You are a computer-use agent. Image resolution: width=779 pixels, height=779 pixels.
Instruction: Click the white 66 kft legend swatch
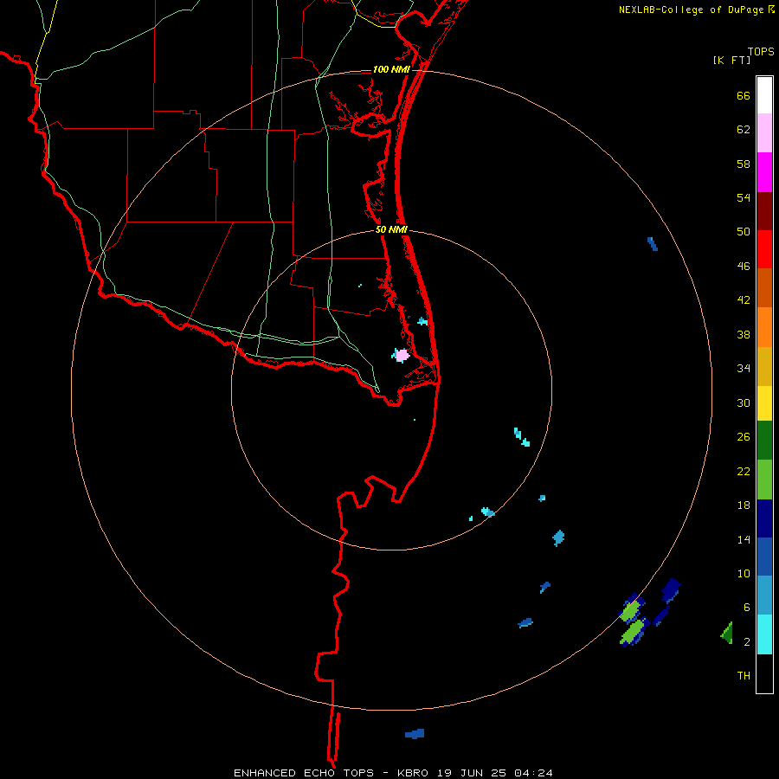[764, 95]
